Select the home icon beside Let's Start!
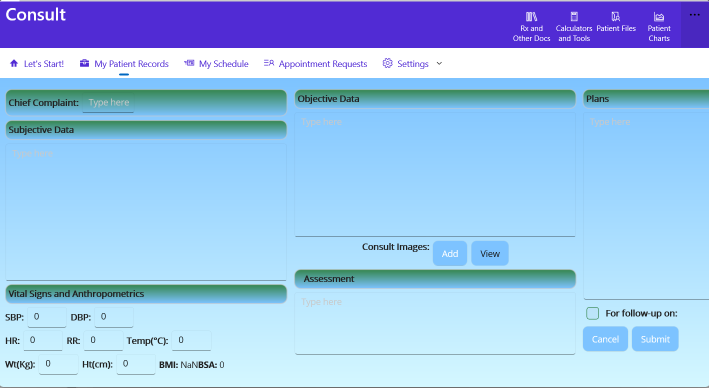709x388 pixels. 15,63
